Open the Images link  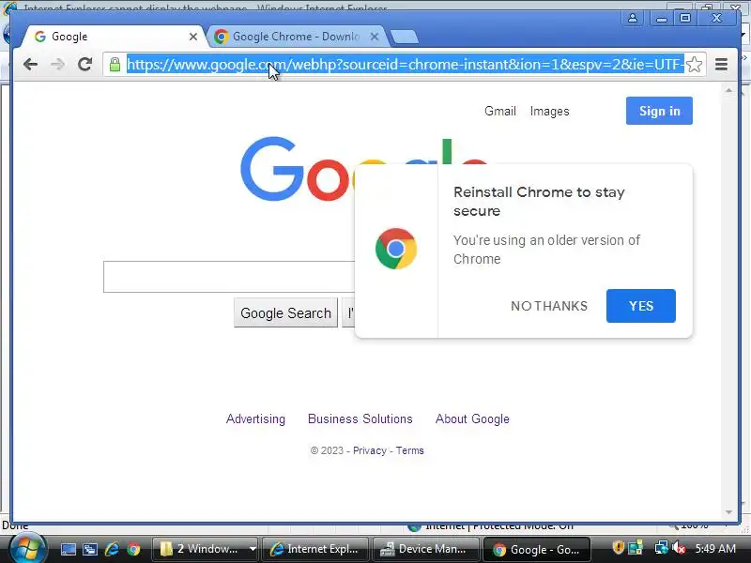coord(549,111)
